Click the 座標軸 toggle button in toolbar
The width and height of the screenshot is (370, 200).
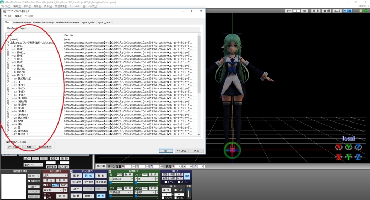(x=348, y=11)
